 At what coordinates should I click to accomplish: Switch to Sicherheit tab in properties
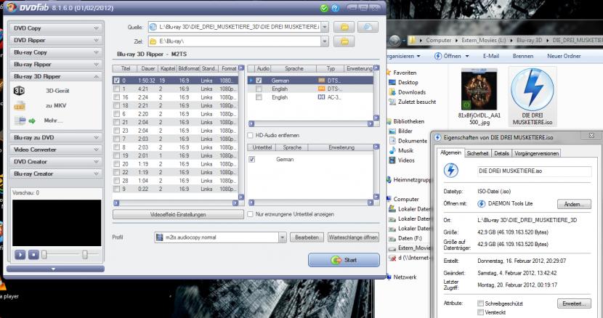pyautogui.click(x=477, y=153)
